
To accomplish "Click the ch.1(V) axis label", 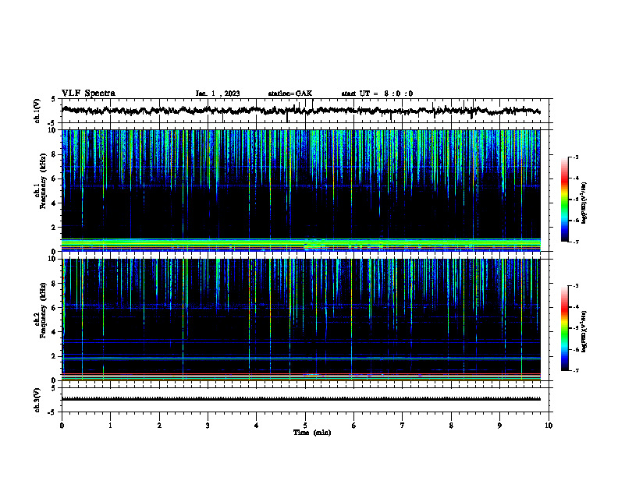I will pos(37,111).
